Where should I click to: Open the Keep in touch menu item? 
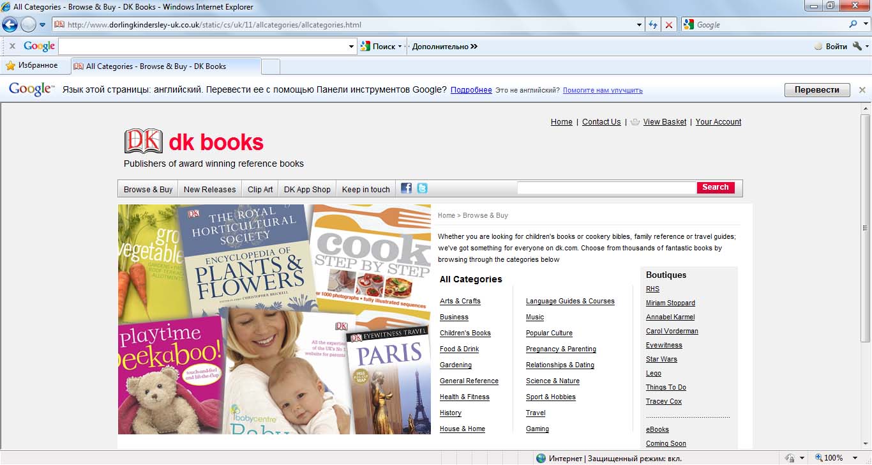(366, 189)
